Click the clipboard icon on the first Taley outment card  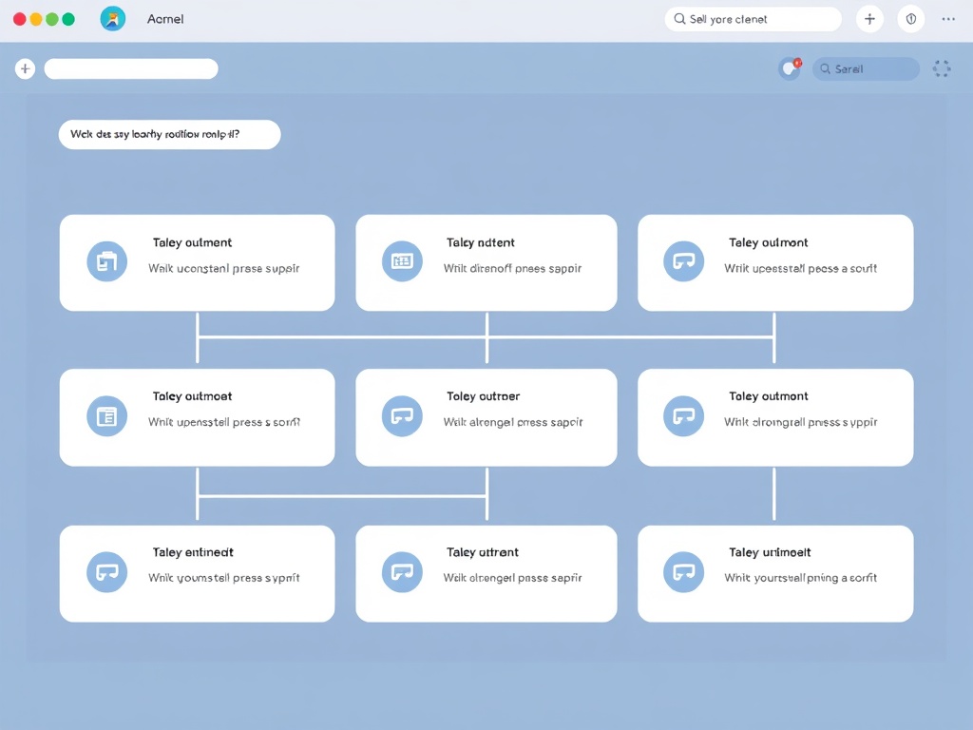106,260
